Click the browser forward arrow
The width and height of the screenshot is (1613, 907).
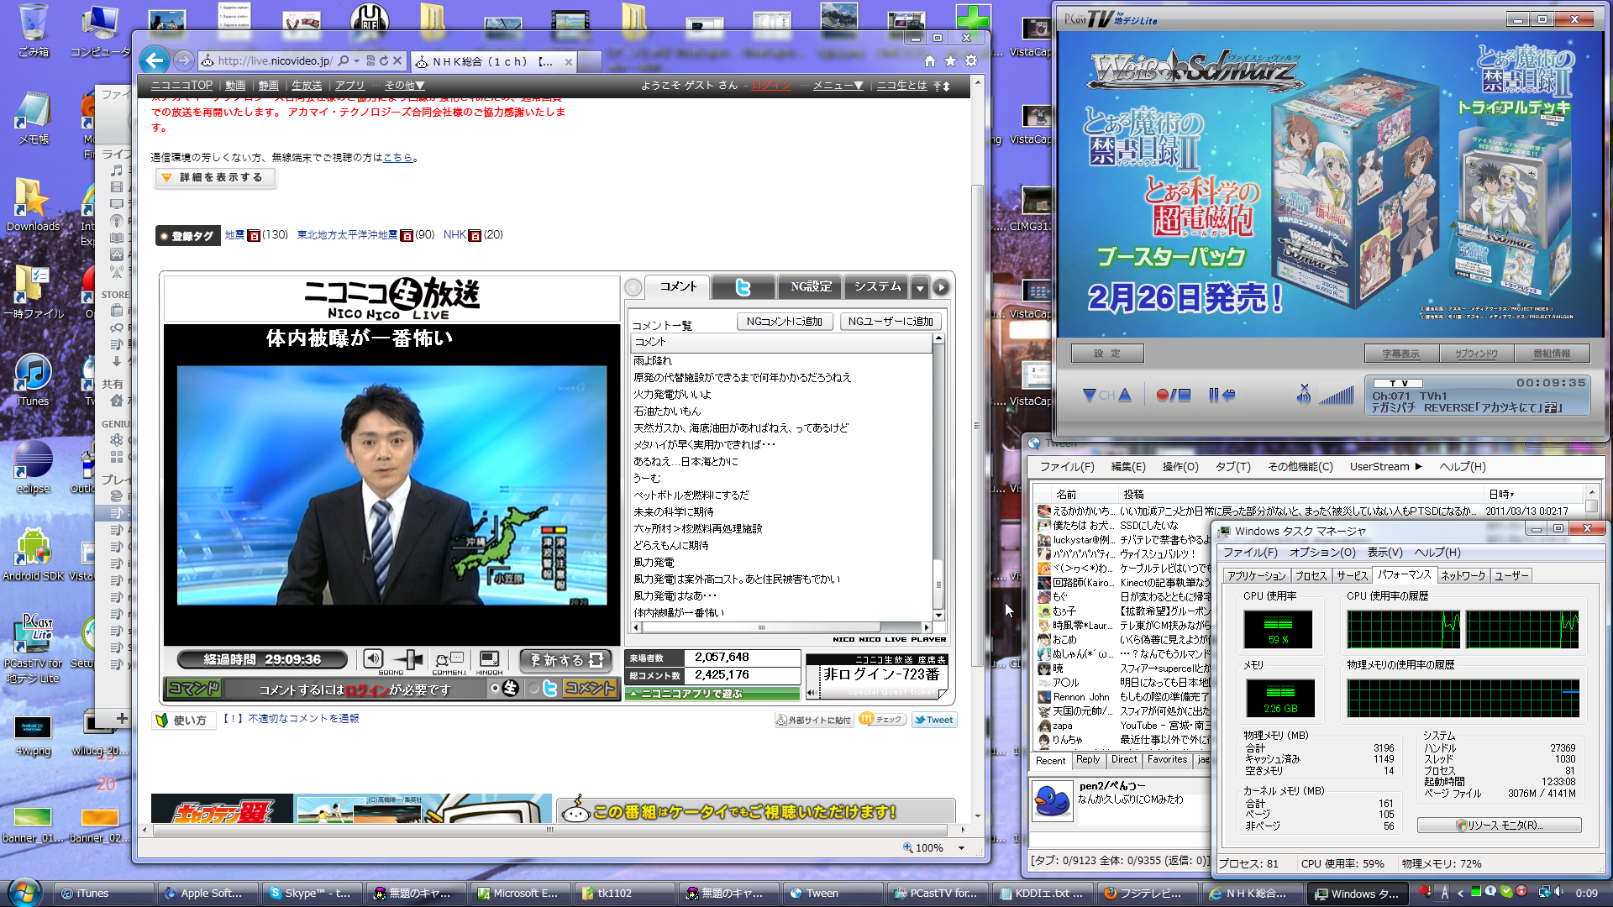coord(183,60)
